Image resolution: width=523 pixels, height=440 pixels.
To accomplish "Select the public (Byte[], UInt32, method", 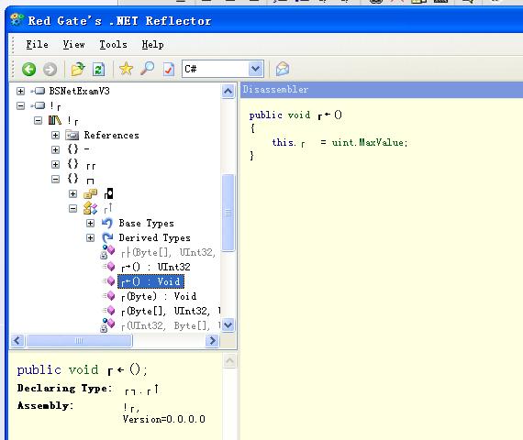I will click(171, 311).
